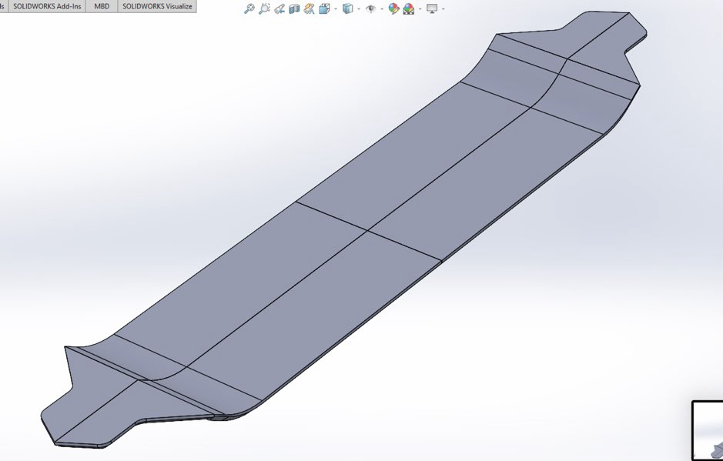Image resolution: width=723 pixels, height=461 pixels.
Task: Click the Zoom to Fit icon
Action: [249, 9]
